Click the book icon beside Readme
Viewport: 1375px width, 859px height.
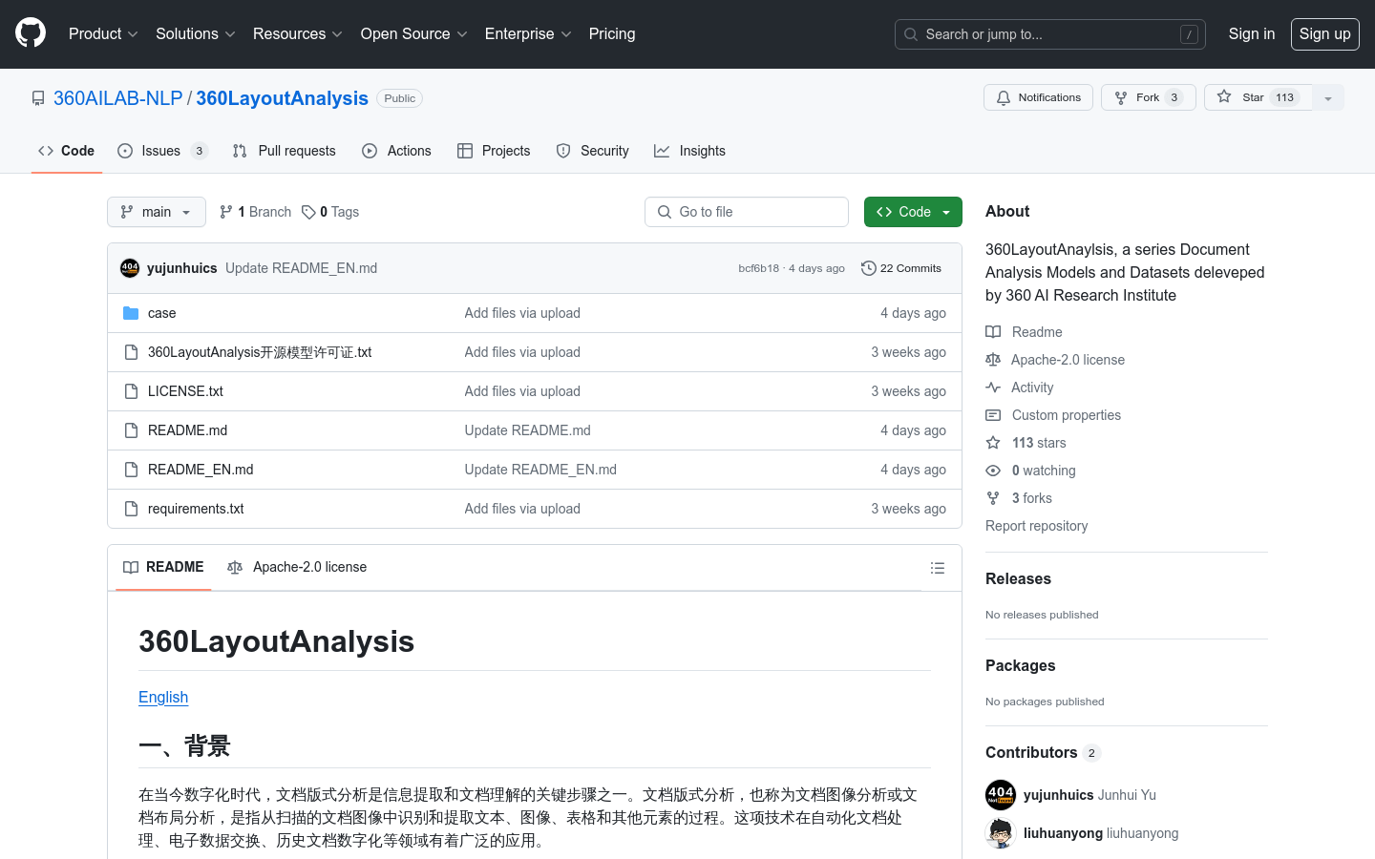coord(993,332)
